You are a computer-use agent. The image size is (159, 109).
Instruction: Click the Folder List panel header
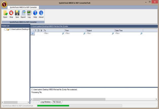(x=15, y=26)
